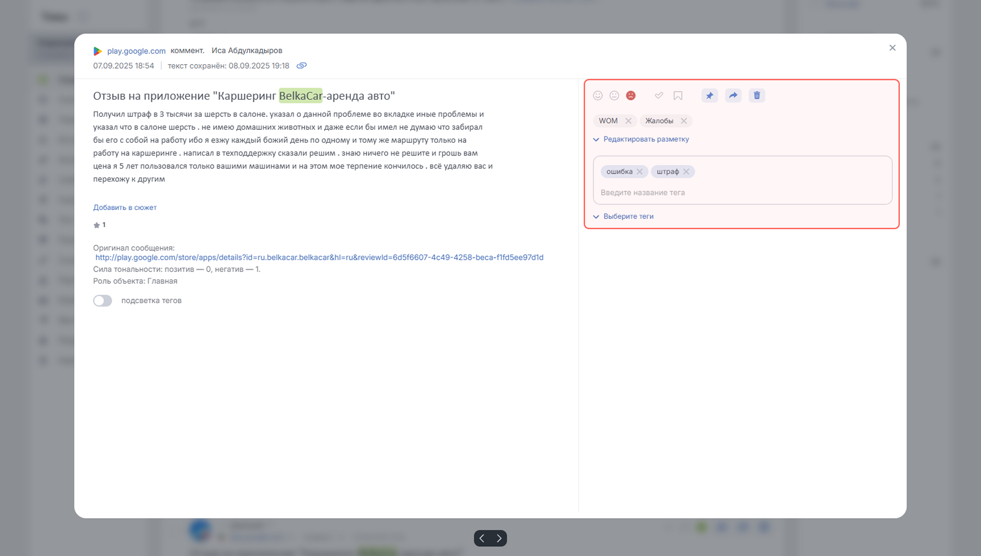Image resolution: width=981 pixels, height=556 pixels.
Task: Expand Выберите теги list
Action: pos(623,216)
